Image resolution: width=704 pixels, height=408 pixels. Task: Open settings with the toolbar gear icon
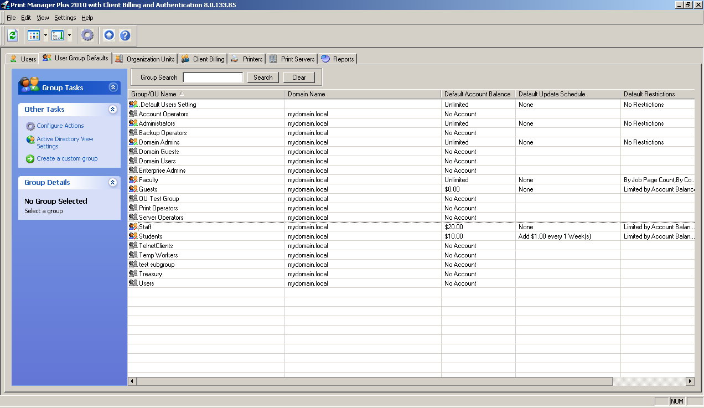point(87,35)
